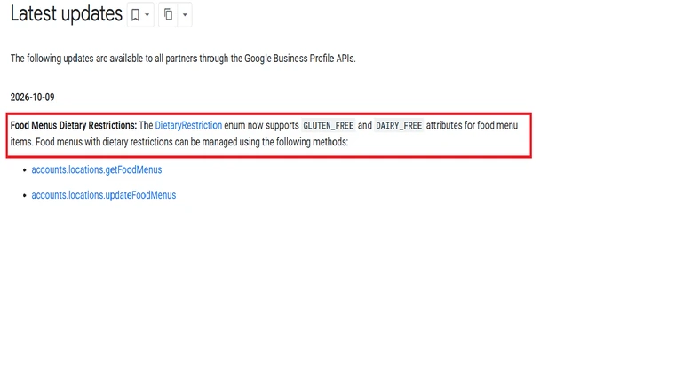This screenshot has height=392, width=691.
Task: Open the bookmark dropdown arrow
Action: click(x=147, y=15)
